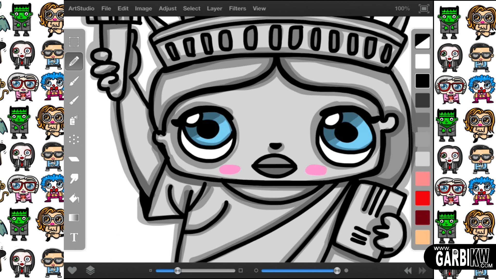
Task: Open the Layer menu
Action: click(214, 8)
